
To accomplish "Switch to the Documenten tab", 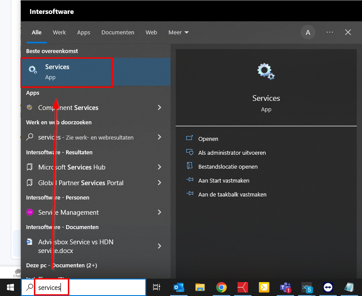I will (118, 33).
